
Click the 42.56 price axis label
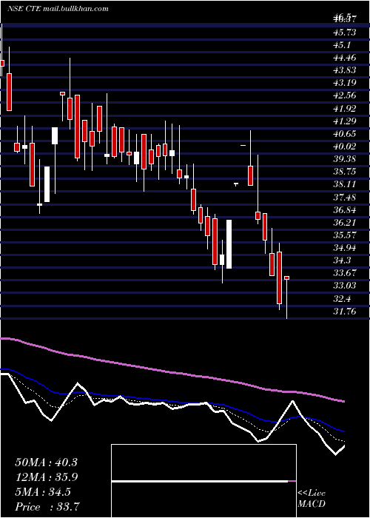pos(345,95)
